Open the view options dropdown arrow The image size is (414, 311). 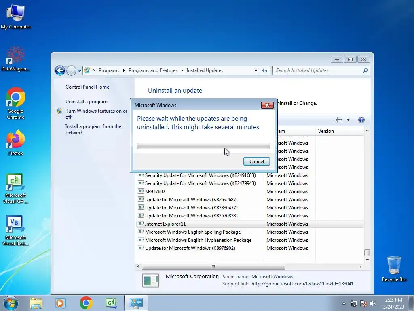(348, 120)
